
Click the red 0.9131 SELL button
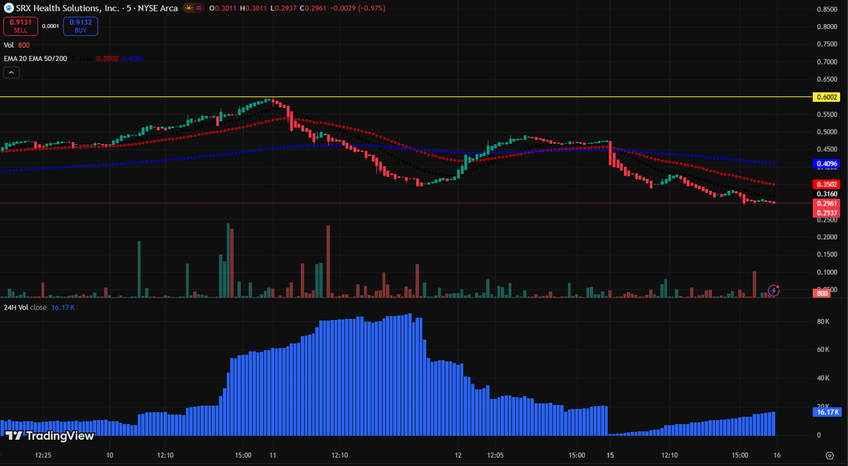[20, 26]
